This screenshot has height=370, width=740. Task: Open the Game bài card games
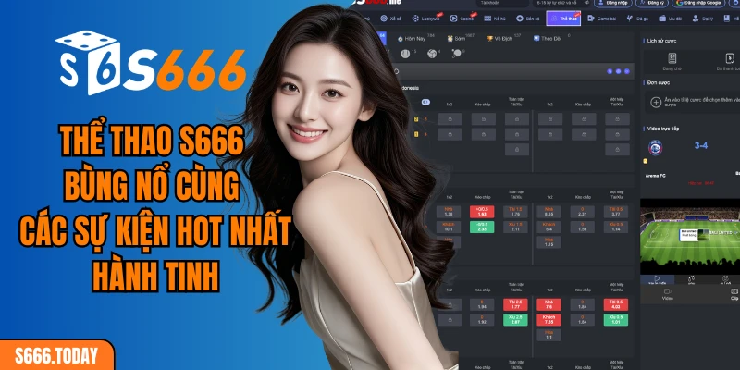(x=602, y=18)
